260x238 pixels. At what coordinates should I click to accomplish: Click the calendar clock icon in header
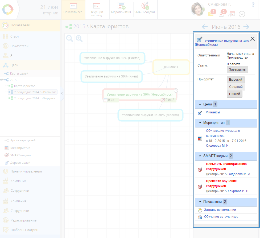(x=232, y=14)
